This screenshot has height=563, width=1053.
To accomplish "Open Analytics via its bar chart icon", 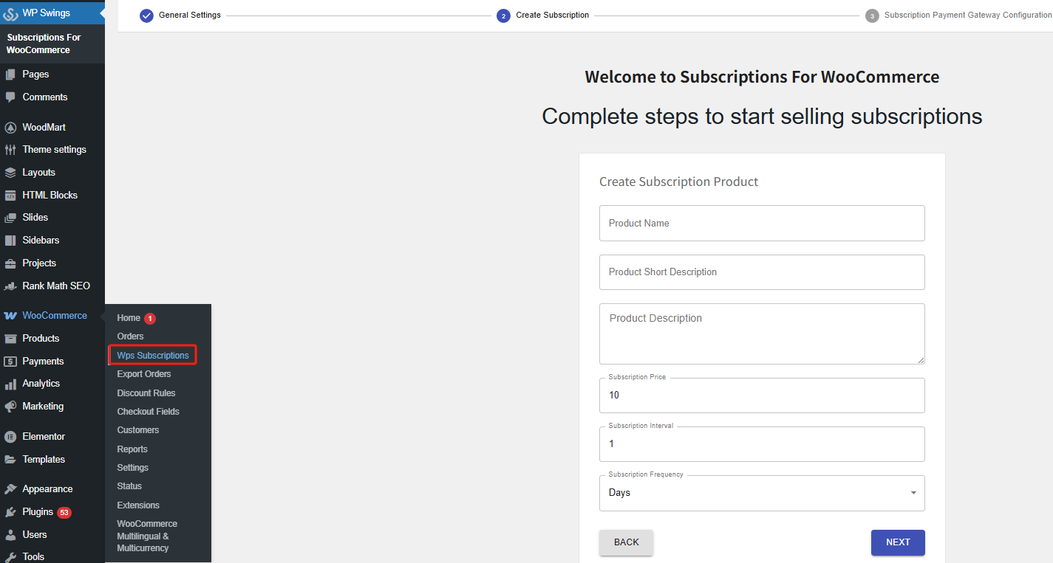I will pos(10,384).
